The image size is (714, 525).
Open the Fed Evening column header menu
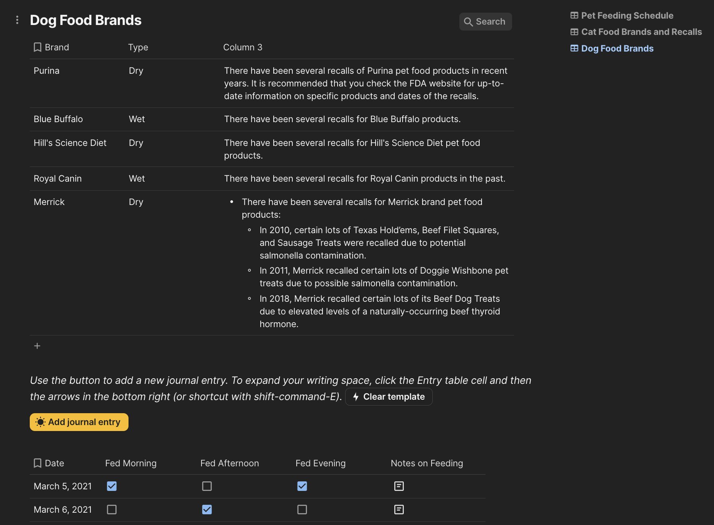point(321,463)
